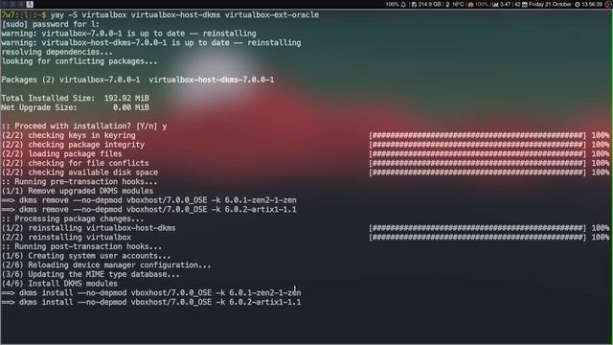The height and width of the screenshot is (345, 613).
Task: Click '(4/6) Install DKMS modules' line
Action: (x=59, y=284)
